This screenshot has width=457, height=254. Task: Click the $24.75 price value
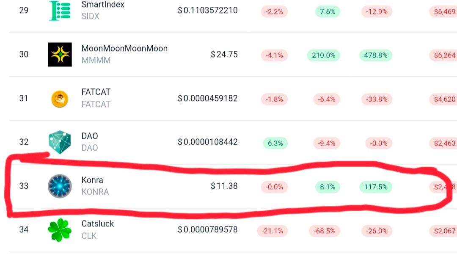[x=224, y=54]
